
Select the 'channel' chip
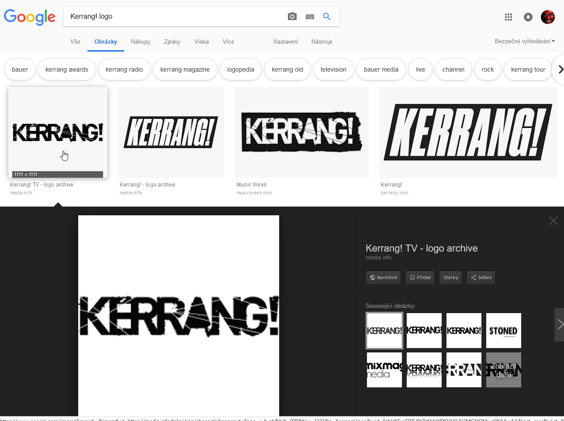tap(453, 69)
